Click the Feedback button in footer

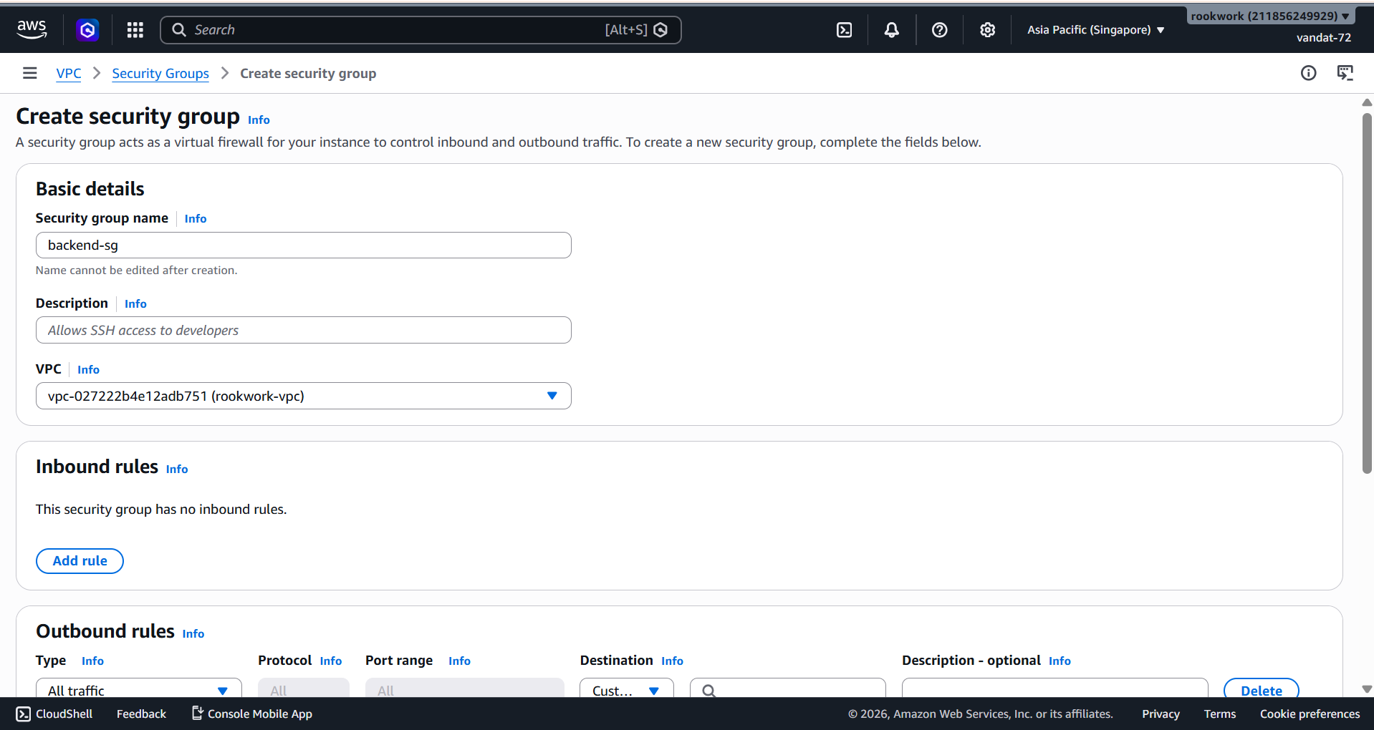pyautogui.click(x=141, y=714)
